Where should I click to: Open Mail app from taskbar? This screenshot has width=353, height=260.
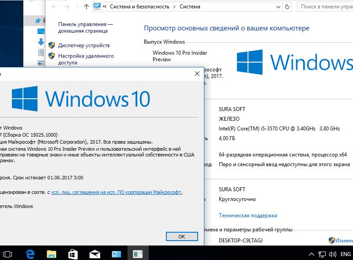[x=95, y=254]
